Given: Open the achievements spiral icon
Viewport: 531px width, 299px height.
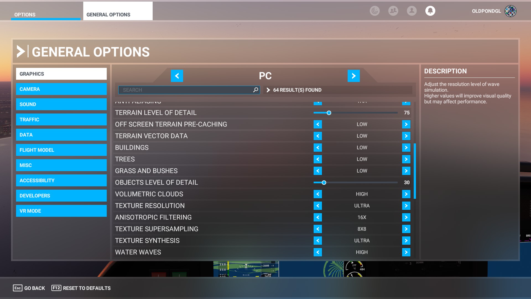Looking at the screenshot, I should pyautogui.click(x=375, y=11).
